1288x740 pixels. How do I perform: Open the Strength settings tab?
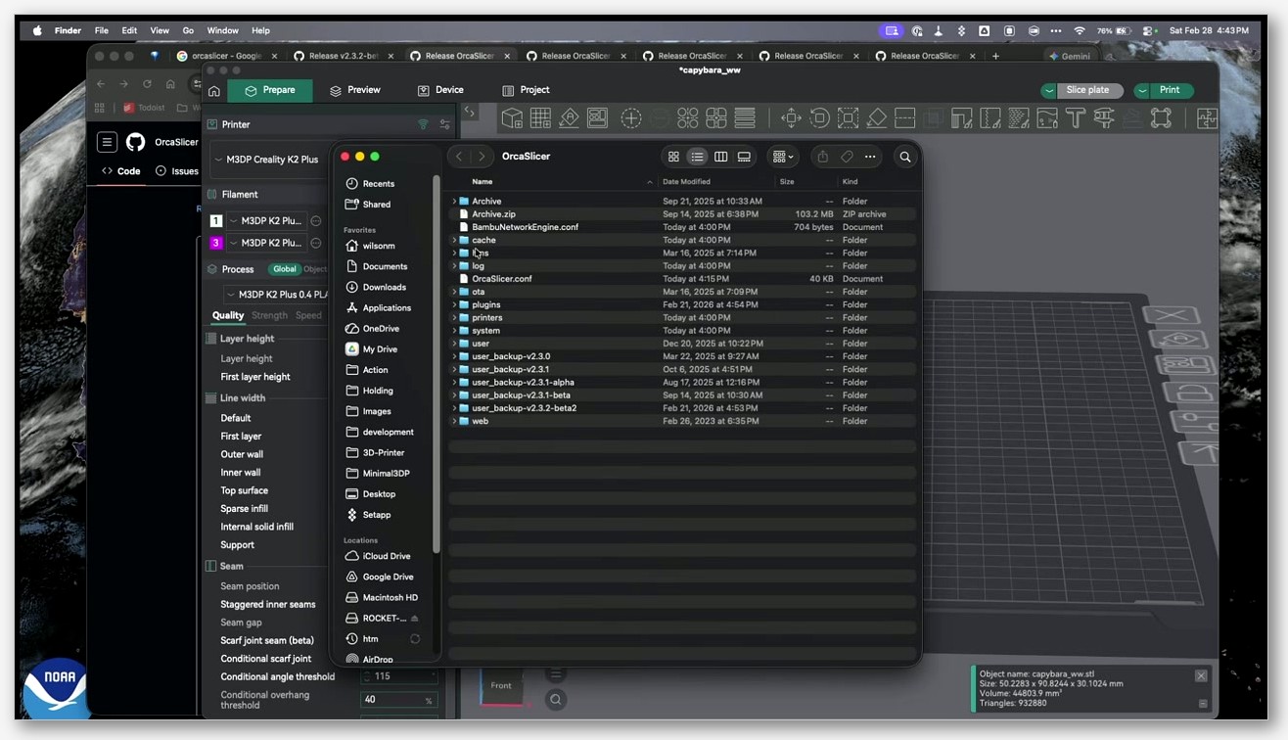[x=269, y=315]
